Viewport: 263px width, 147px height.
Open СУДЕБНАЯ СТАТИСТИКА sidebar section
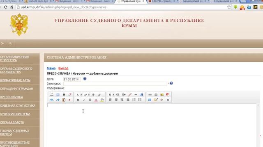(18, 105)
